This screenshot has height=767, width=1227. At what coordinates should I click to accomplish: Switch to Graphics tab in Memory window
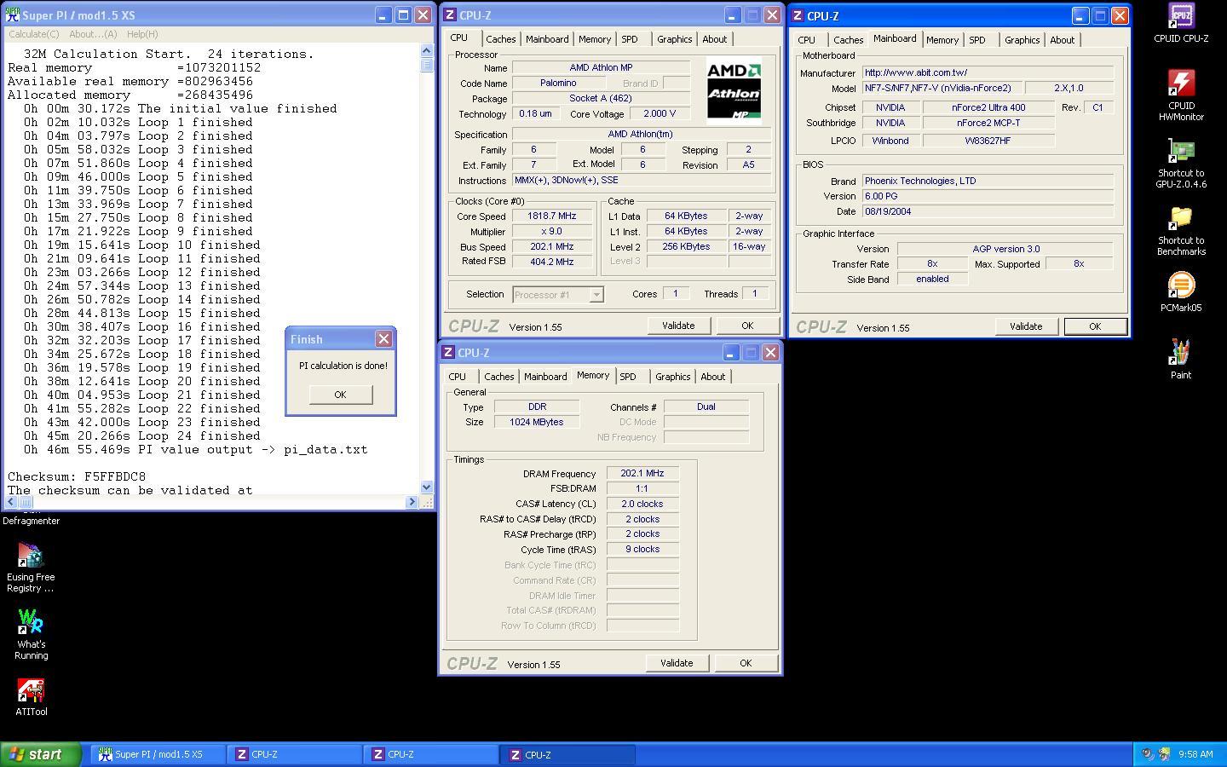[673, 377]
